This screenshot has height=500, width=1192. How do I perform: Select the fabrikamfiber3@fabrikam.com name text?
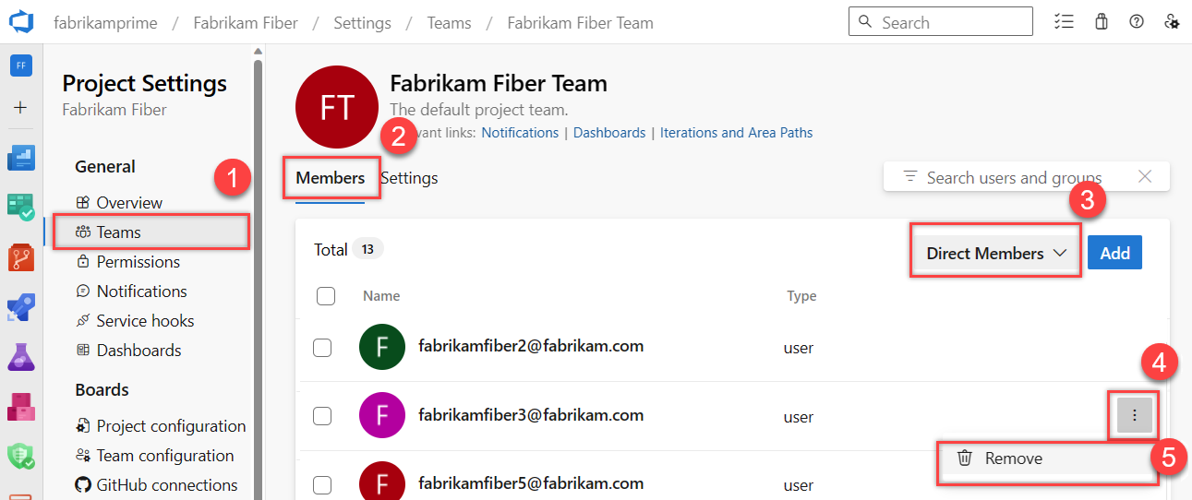(531, 415)
